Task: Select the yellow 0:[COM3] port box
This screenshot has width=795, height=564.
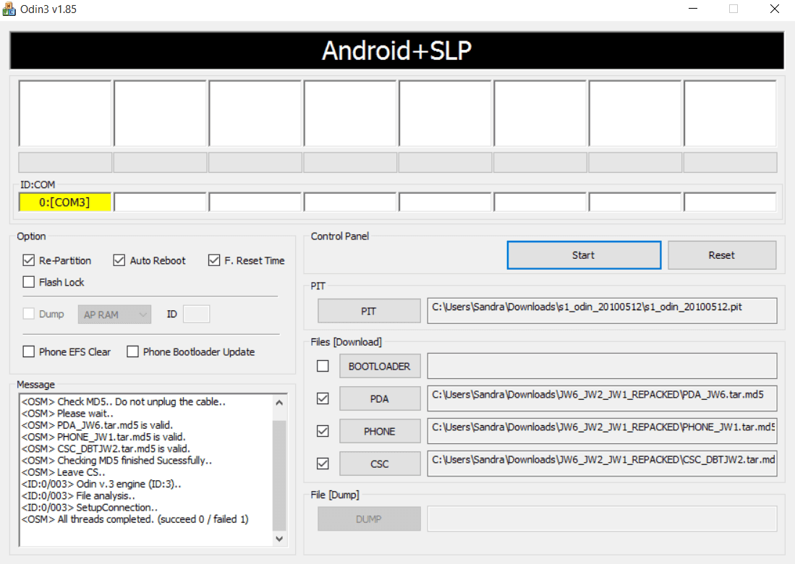Action: point(65,202)
